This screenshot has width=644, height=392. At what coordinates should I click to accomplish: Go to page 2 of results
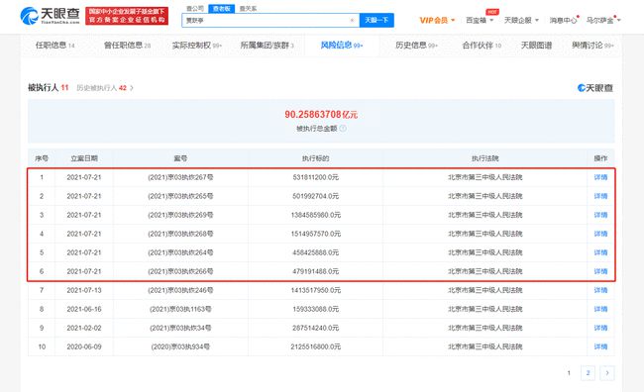[x=588, y=373]
